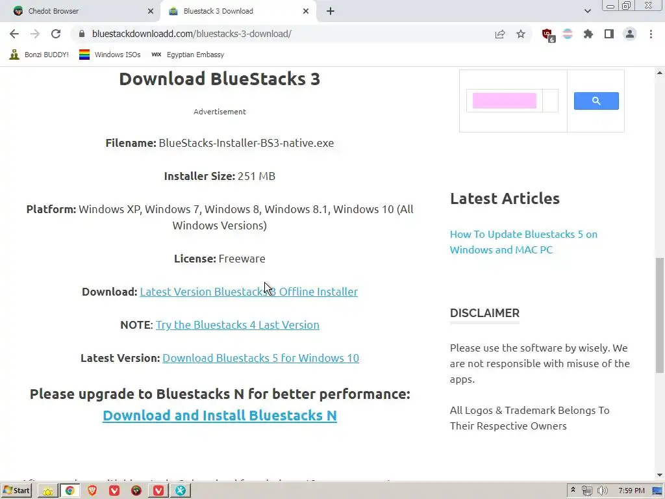Open Download and Install Bluestacks N link
This screenshot has width=665, height=499.
tap(220, 415)
